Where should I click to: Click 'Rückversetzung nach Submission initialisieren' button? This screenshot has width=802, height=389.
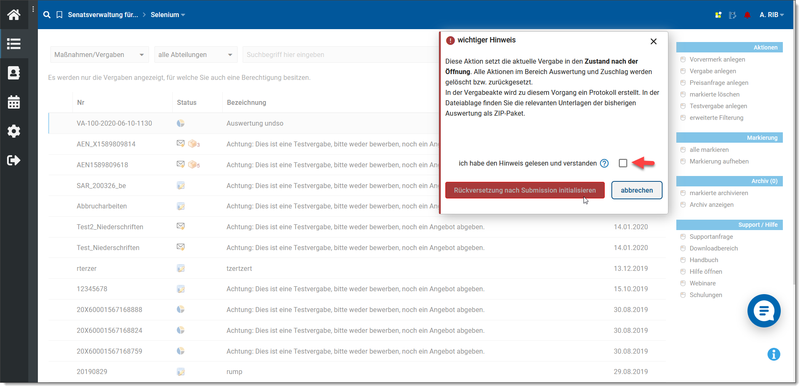pos(525,190)
